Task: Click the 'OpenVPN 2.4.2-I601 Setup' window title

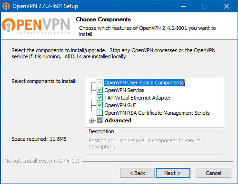Action: (x=45, y=6)
